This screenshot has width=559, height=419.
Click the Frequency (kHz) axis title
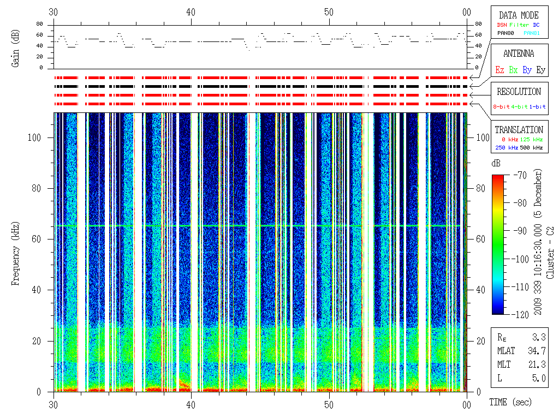tap(15, 258)
